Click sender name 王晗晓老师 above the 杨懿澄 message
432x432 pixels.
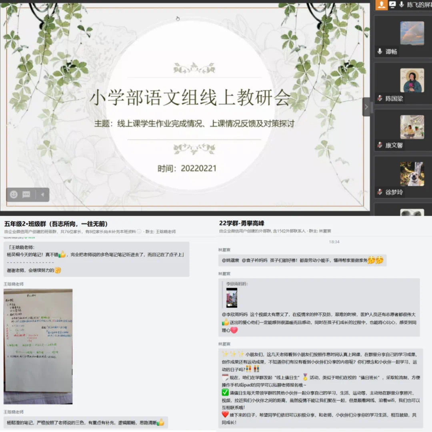click(14, 412)
